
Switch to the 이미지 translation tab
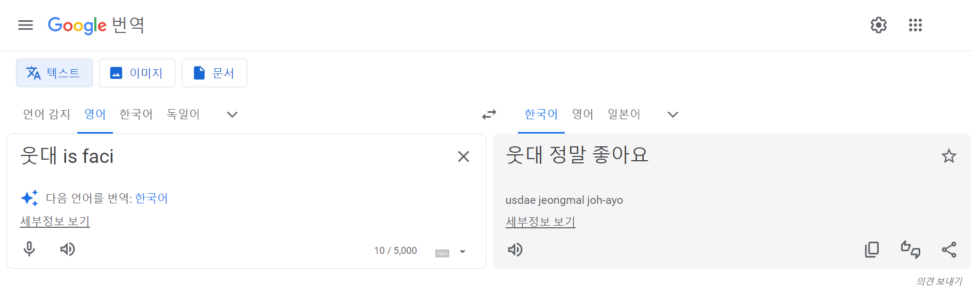(137, 73)
